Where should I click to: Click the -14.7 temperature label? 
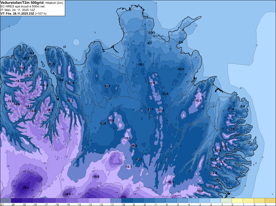[x=28, y=106]
